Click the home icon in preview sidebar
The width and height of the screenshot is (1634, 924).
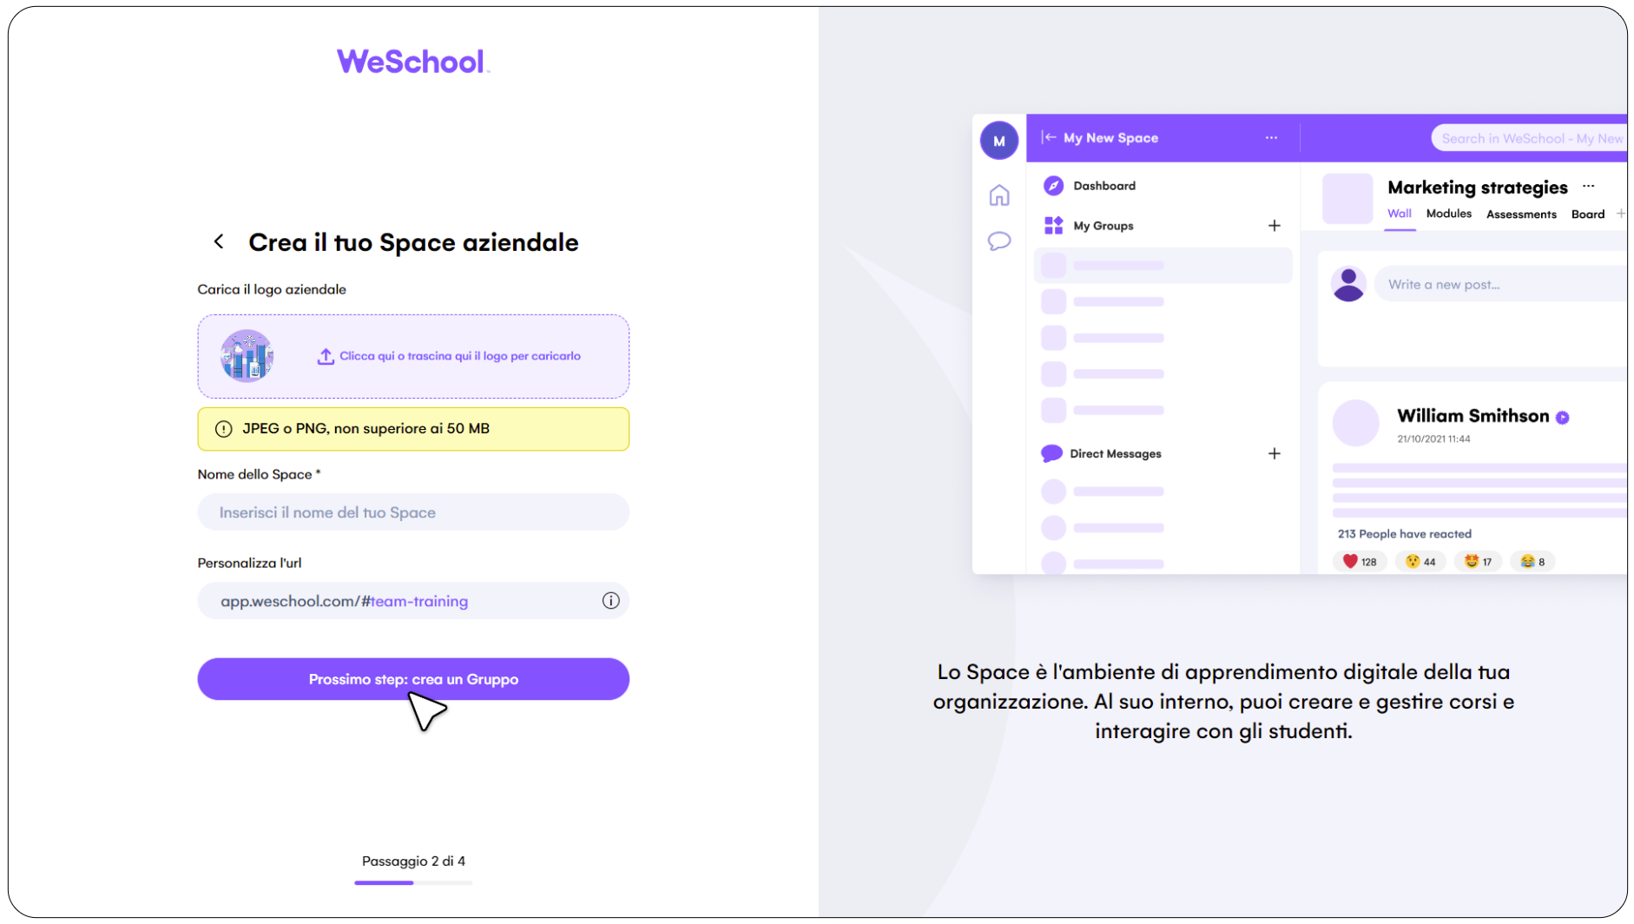pyautogui.click(x=999, y=195)
